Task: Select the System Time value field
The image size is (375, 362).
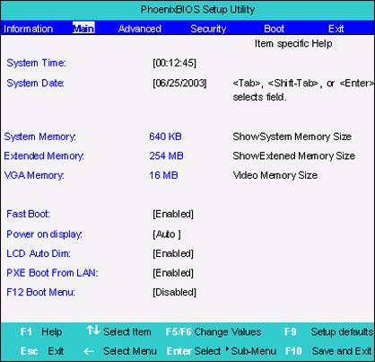Action: tap(174, 63)
